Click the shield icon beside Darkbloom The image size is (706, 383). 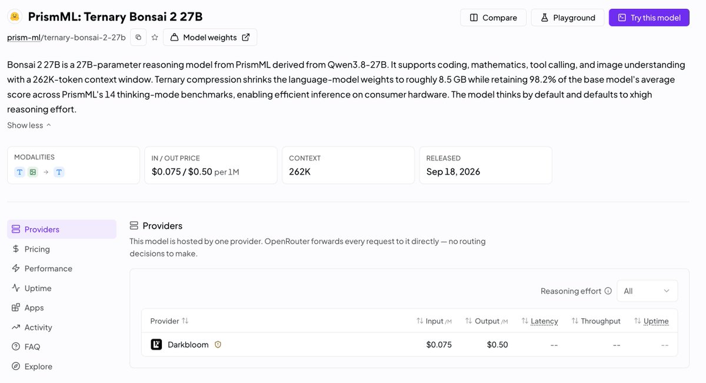[x=218, y=345]
